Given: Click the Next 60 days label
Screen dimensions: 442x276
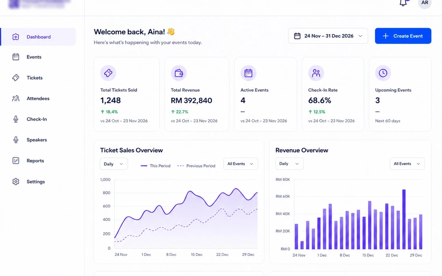Looking at the screenshot, I should point(388,121).
